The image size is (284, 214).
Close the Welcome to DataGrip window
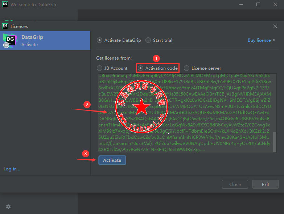[x=275, y=4]
